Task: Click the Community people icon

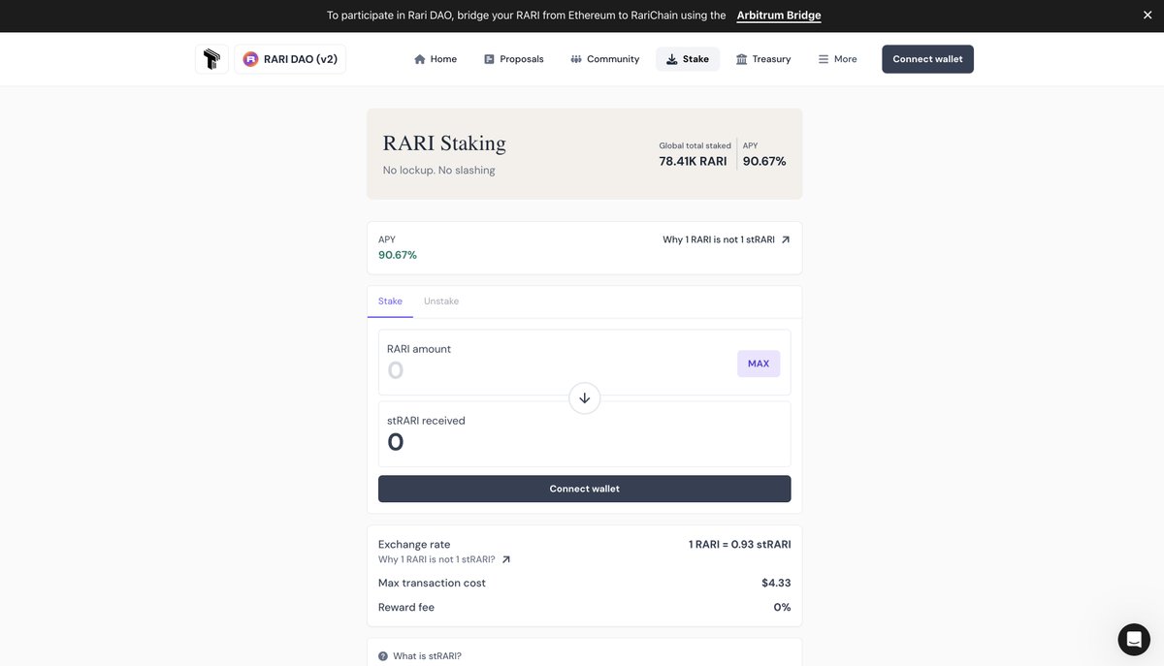Action: [576, 59]
